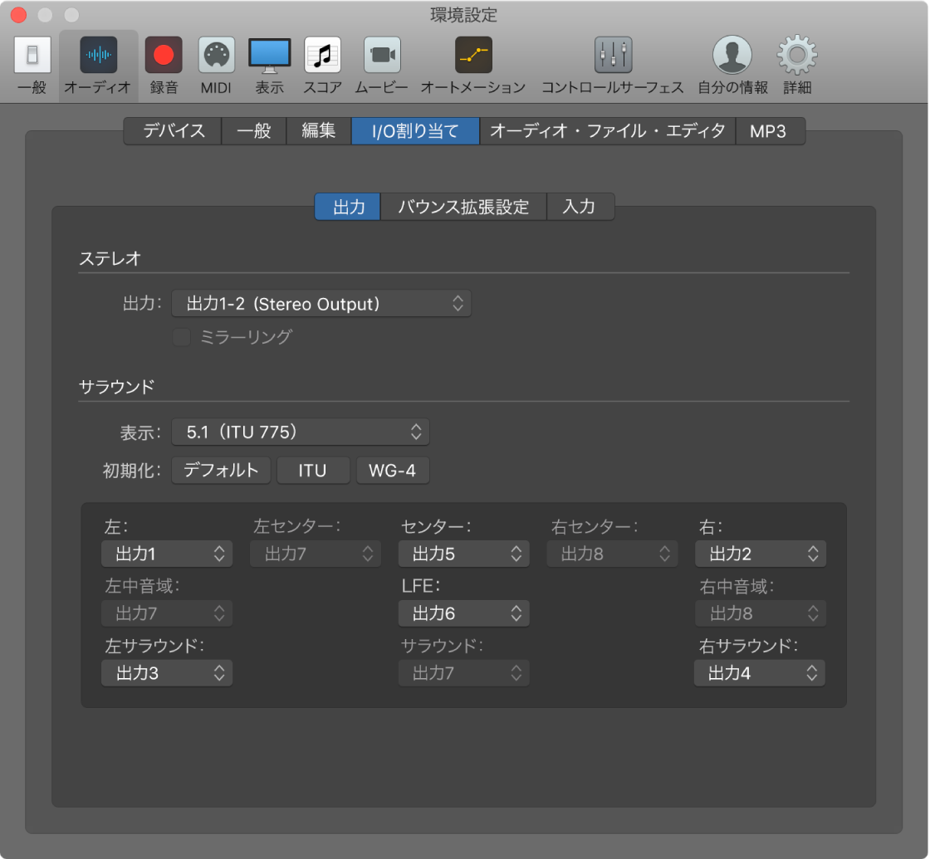The image size is (930, 859).
Task: Click the WG-4 initialize button
Action: 393,471
